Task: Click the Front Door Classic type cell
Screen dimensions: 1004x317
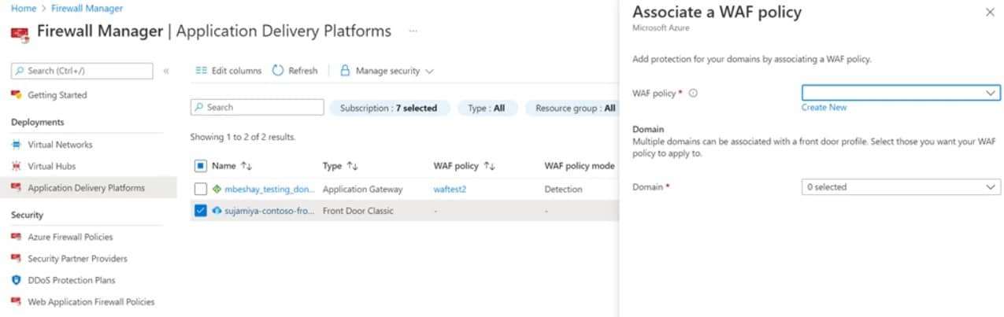Action: coord(358,211)
